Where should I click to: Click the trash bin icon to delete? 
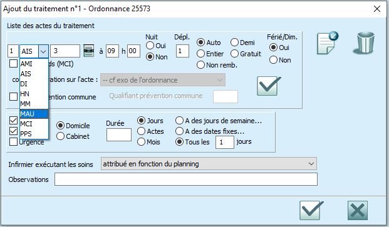click(364, 43)
